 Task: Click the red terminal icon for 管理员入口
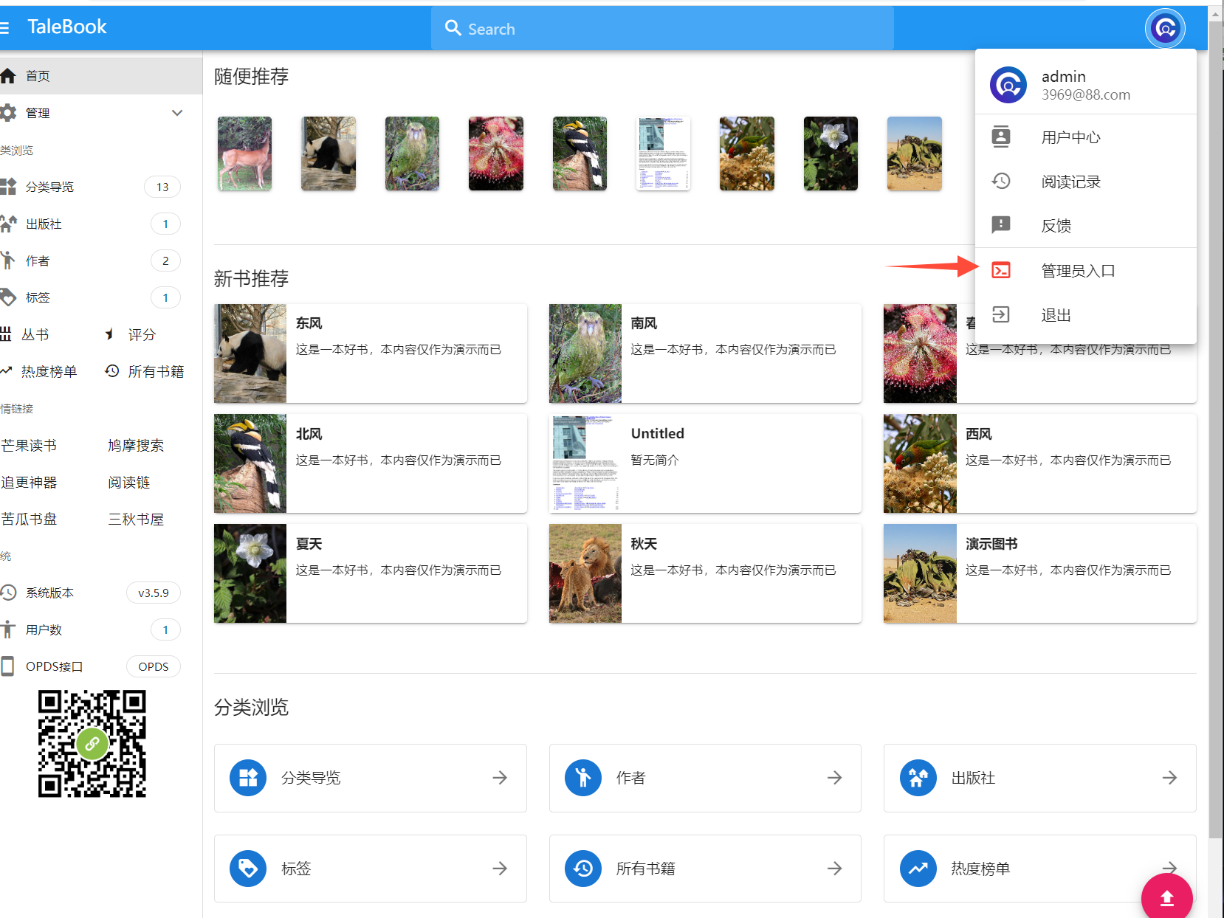1001,270
